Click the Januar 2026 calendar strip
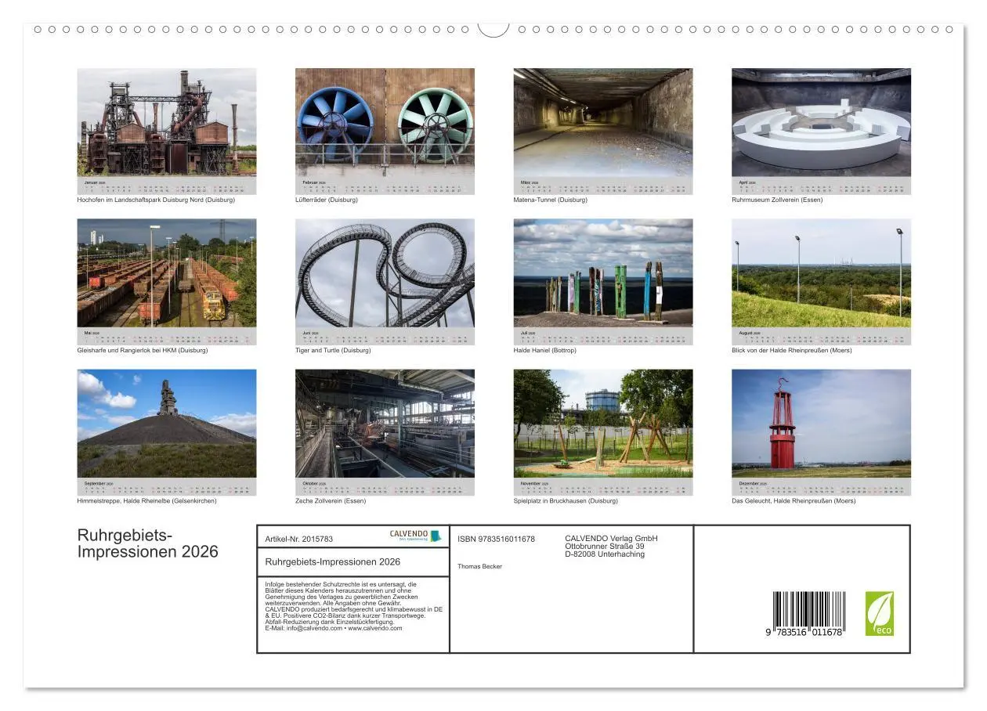Viewport: 987px width, 711px height. coord(167,186)
